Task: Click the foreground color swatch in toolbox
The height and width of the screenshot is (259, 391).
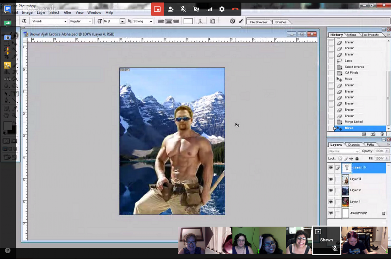Action: [x=8, y=126]
